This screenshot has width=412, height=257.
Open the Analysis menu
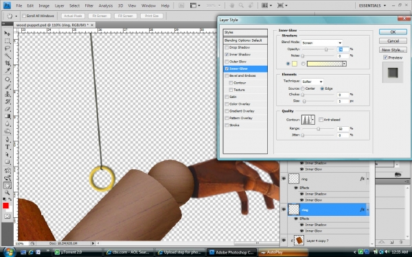click(x=106, y=5)
